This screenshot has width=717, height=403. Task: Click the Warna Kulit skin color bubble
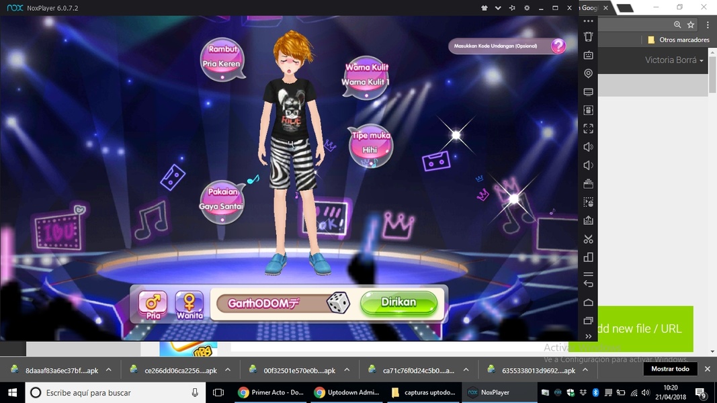[366, 77]
